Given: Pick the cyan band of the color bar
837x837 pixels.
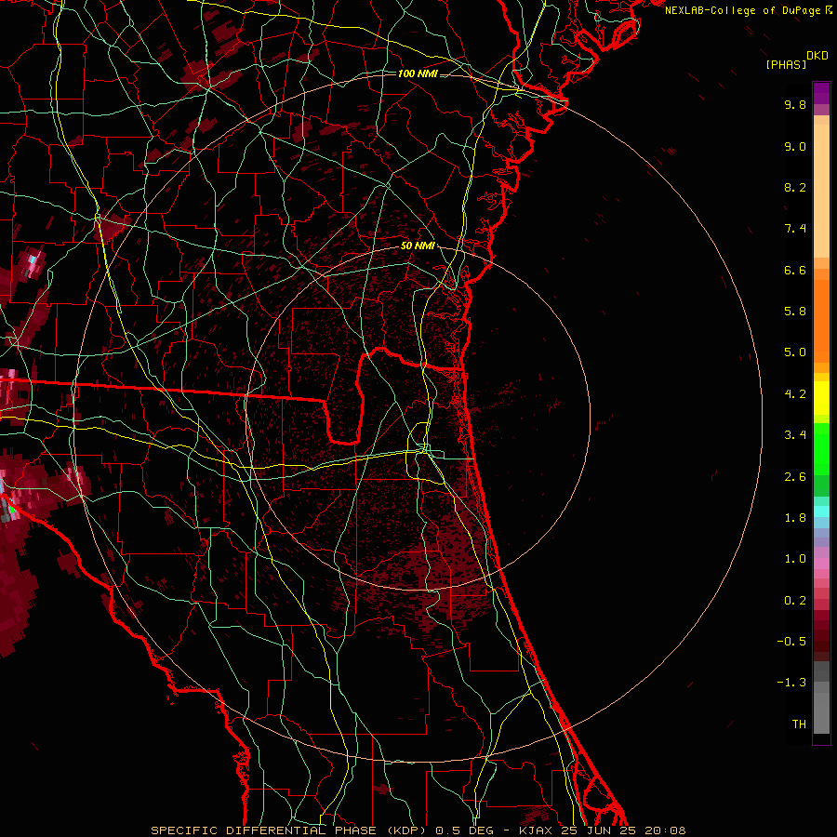Looking at the screenshot, I should (x=821, y=511).
